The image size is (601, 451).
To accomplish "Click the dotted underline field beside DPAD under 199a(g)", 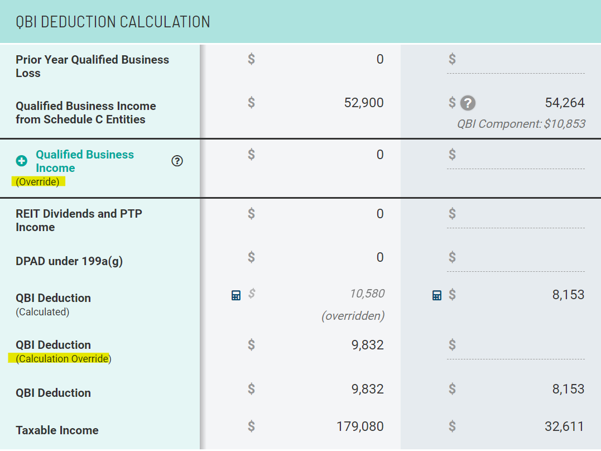I will tap(515, 261).
